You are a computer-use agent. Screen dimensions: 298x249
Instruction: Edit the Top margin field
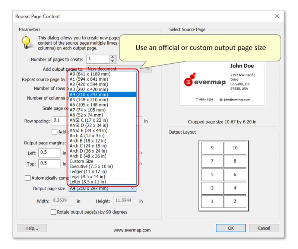point(50,164)
